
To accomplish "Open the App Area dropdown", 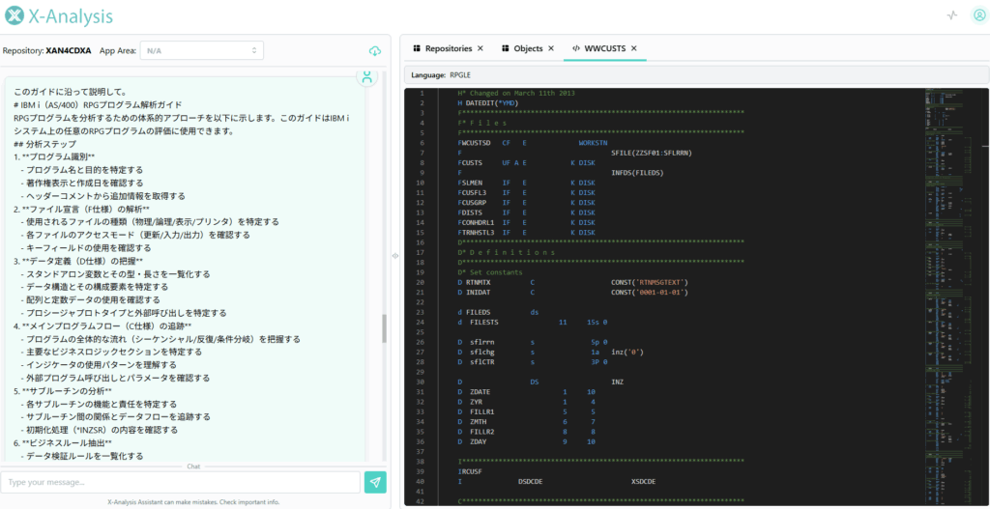I will [x=201, y=50].
